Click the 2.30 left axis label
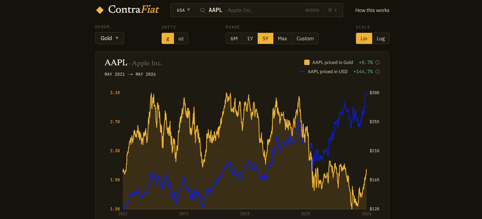Viewport: 482px width, 219px height. [x=115, y=151]
